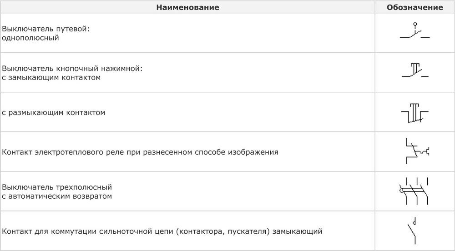
Task: Select the push-button closing contact symbol
Action: (x=415, y=71)
